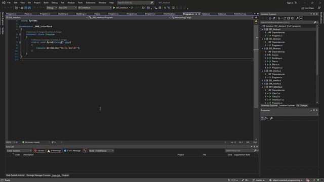The height and width of the screenshot is (182, 324).
Task: Open the project scope navigation dropdown
Action: click(47, 18)
